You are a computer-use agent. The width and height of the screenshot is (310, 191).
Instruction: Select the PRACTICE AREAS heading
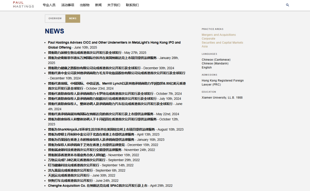click(x=212, y=29)
